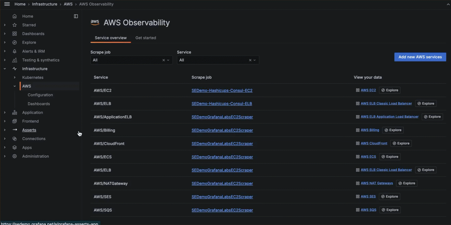This screenshot has width=451, height=225.
Task: Open the SEDemo-Hashicups-Consul-EC2 scrape job link
Action: pos(222,91)
